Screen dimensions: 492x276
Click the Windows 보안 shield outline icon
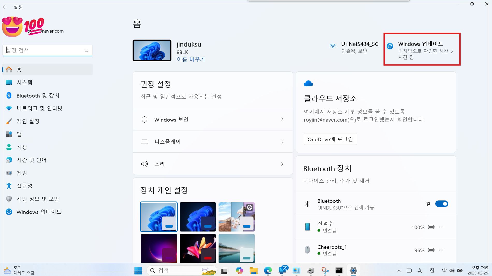(144, 120)
